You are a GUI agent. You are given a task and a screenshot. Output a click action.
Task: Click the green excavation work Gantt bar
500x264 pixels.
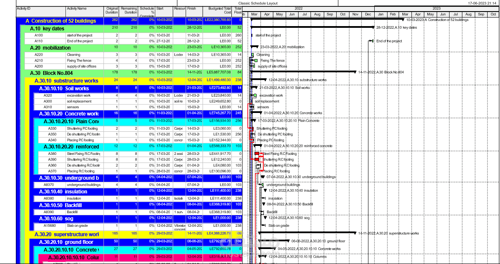coord(255,95)
